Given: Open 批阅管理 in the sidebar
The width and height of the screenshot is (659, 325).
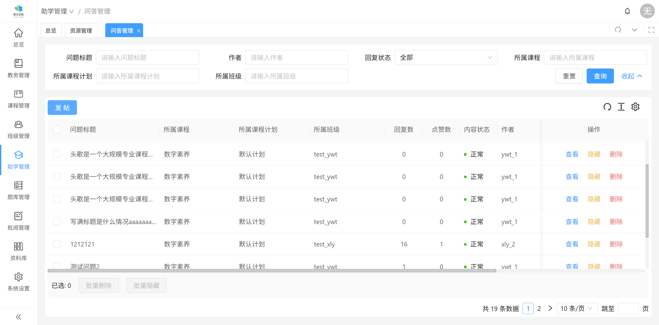Looking at the screenshot, I should coord(18,221).
